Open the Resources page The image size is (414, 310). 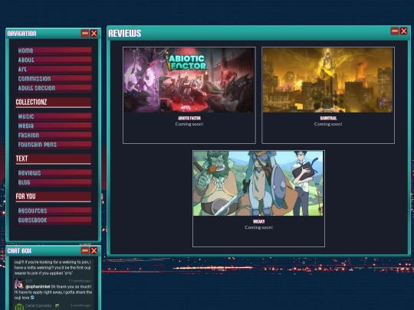pos(54,210)
